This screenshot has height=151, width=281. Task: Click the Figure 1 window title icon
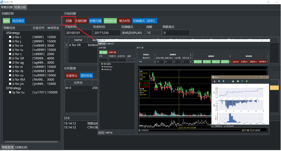[213, 77]
